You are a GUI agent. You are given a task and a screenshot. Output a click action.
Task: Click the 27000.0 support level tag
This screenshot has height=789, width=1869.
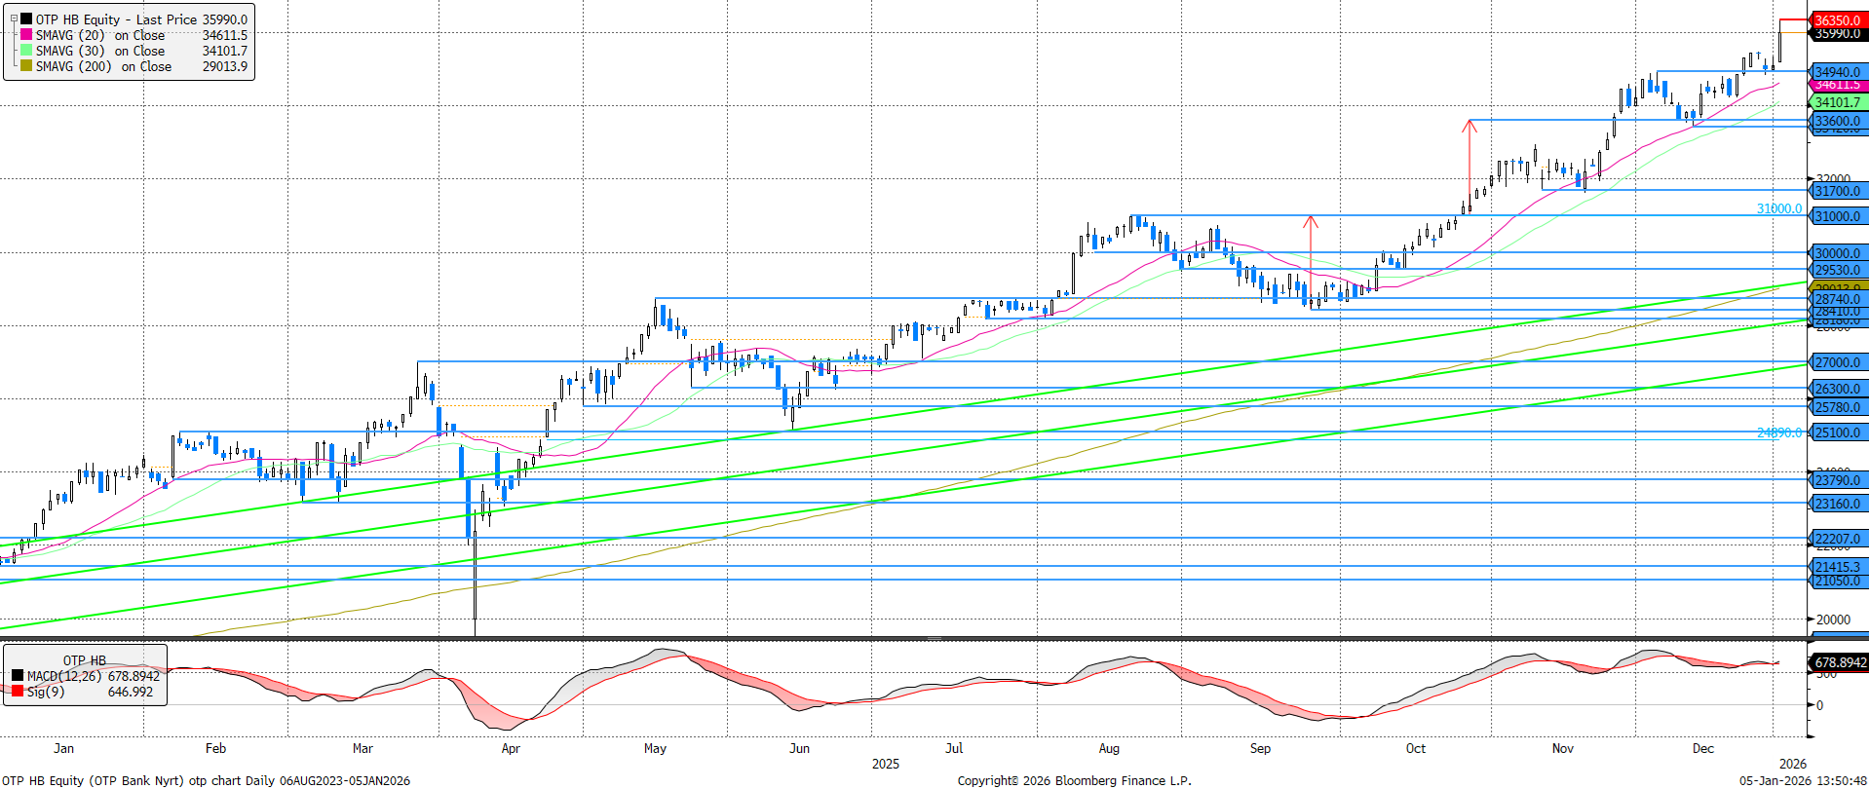coord(1837,362)
